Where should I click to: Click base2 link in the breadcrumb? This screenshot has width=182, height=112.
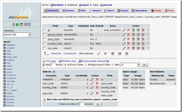[85, 5]
